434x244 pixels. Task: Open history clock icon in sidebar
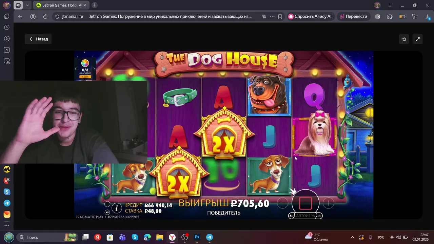point(7,27)
